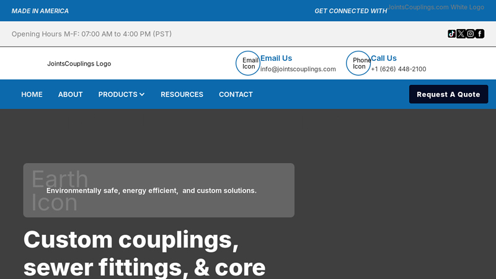Image resolution: width=496 pixels, height=279 pixels.
Task: Open the Resources menu item
Action: click(182, 94)
